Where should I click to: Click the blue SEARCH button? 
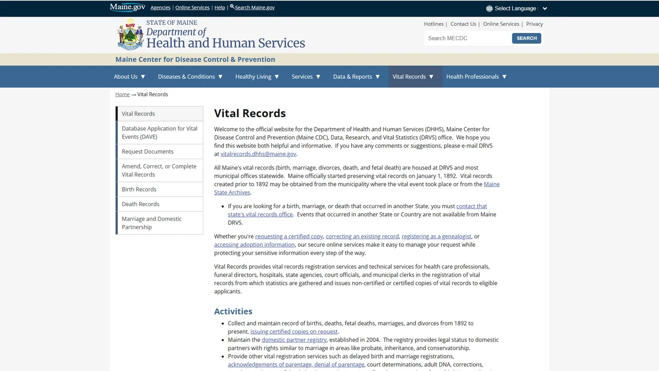(526, 38)
